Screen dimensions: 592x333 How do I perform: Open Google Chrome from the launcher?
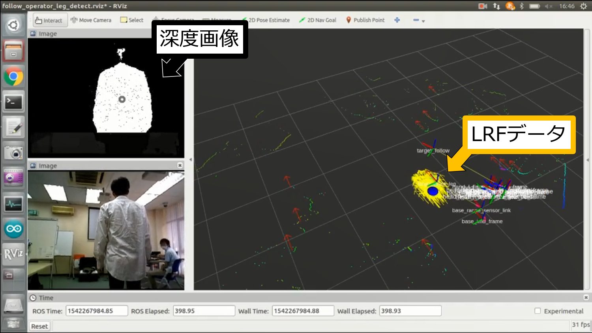coord(13,76)
